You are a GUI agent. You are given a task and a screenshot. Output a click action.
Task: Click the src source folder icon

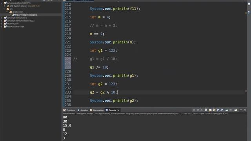[x=8, y=9]
